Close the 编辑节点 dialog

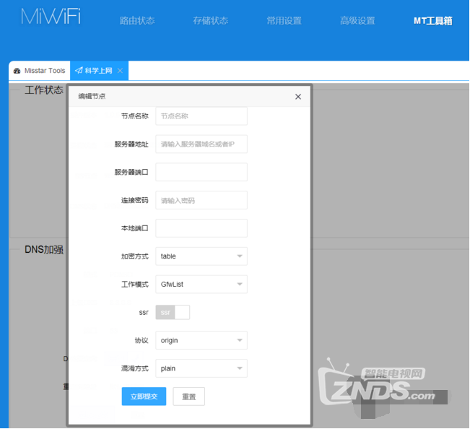click(x=298, y=97)
